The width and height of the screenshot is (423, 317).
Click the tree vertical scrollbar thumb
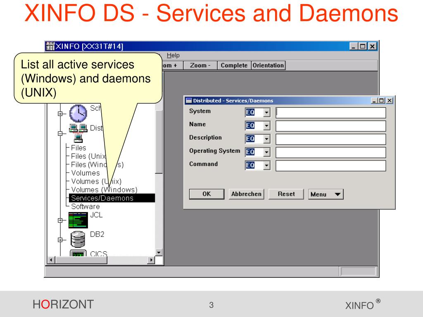159,142
